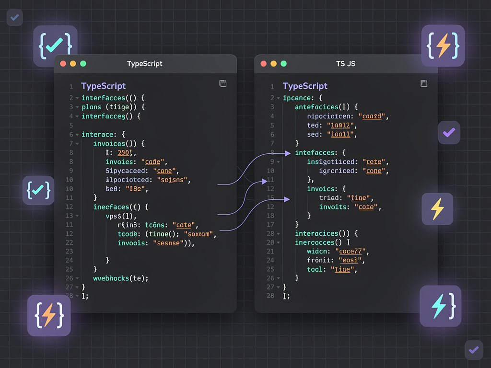Screen dimensions: 491x368
Task: Click the '280' number on line 8
Action: pos(124,153)
